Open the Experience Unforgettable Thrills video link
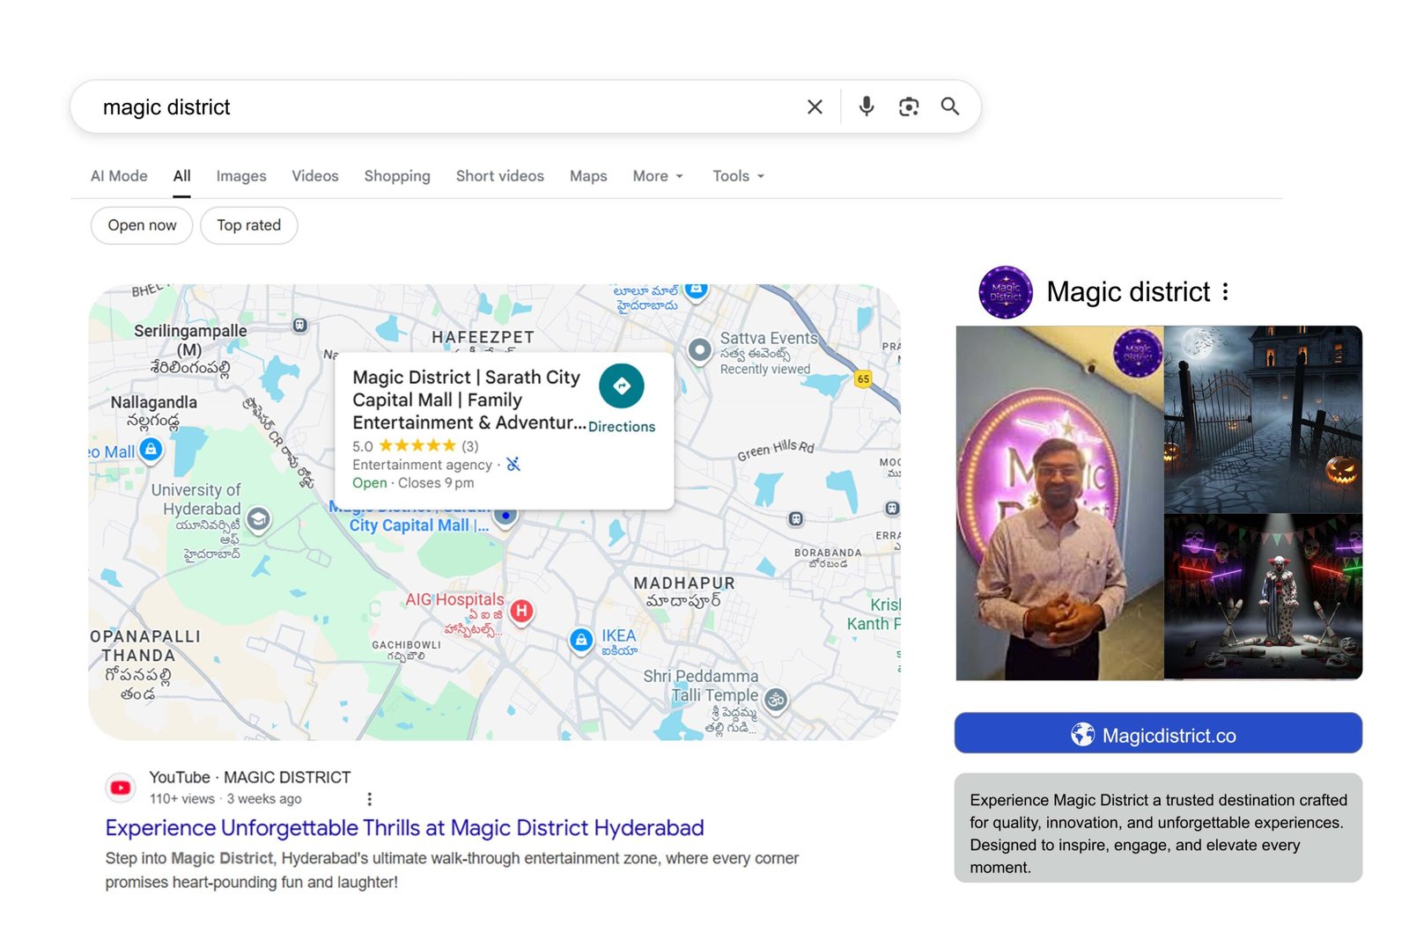Image resolution: width=1409 pixels, height=939 pixels. pyautogui.click(x=403, y=827)
